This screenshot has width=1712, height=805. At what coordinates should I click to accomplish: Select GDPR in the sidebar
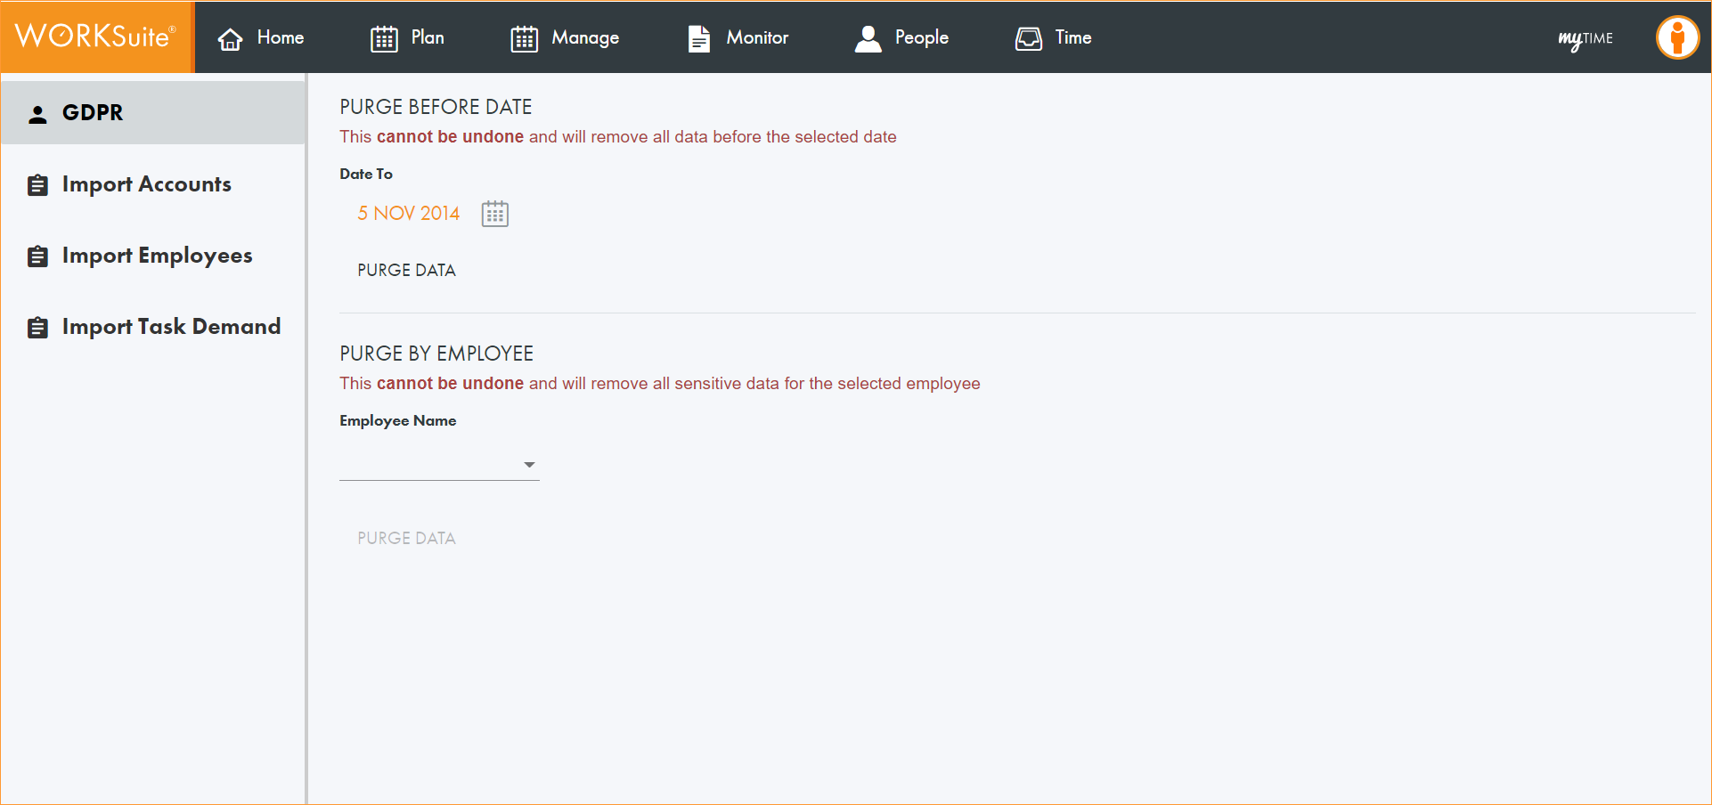[93, 113]
